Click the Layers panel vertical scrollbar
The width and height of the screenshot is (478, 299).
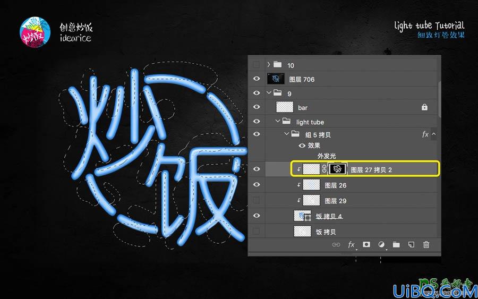[x=439, y=99]
